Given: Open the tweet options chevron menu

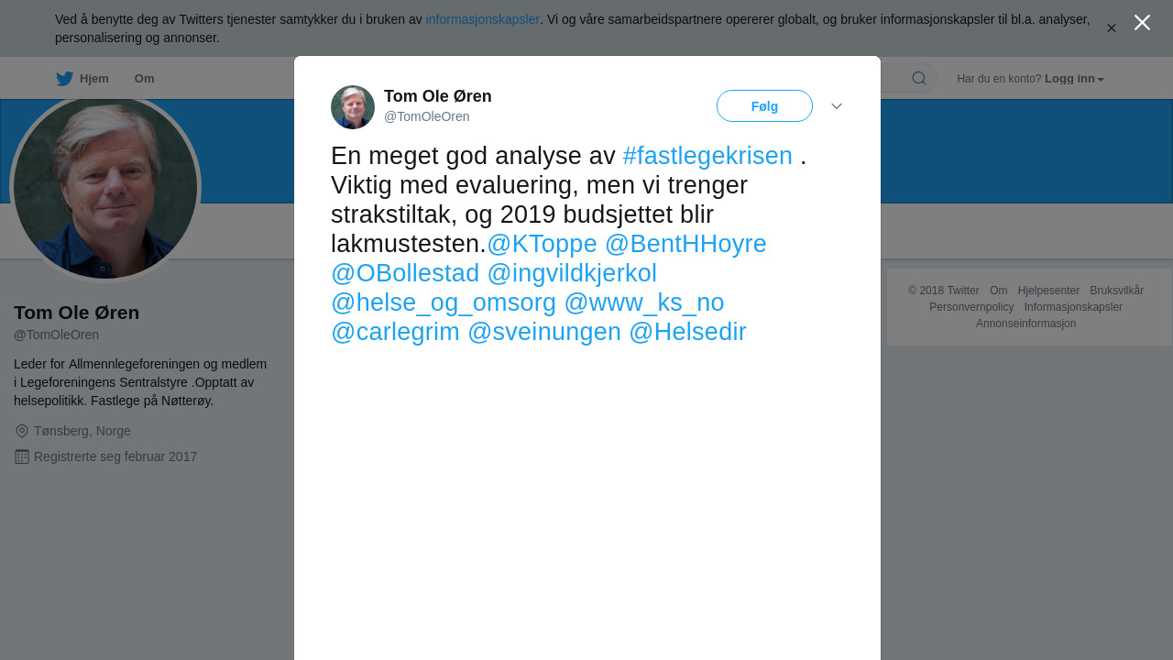Looking at the screenshot, I should pyautogui.click(x=836, y=106).
